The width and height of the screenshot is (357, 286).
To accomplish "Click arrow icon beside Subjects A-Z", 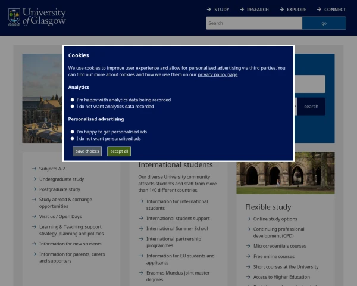I will 34,169.
